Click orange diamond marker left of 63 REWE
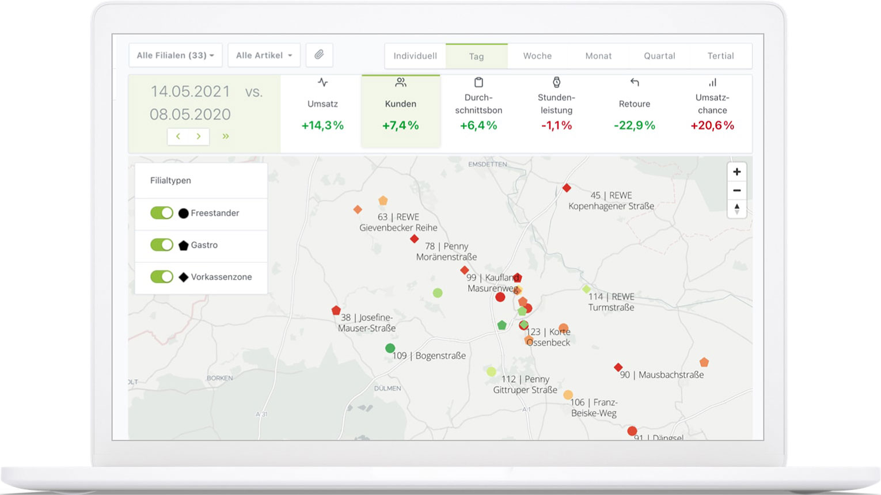 (x=358, y=210)
